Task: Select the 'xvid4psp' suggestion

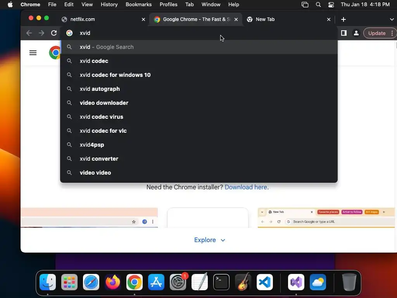Action: tap(199, 145)
